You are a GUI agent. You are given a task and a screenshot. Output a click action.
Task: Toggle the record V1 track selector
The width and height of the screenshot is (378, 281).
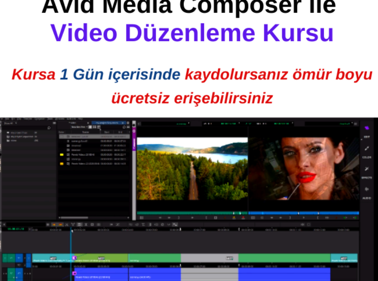click(x=19, y=258)
